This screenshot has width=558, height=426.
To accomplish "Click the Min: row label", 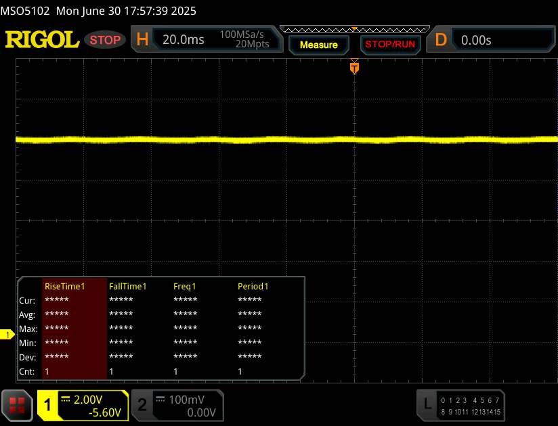I will pos(27,344).
